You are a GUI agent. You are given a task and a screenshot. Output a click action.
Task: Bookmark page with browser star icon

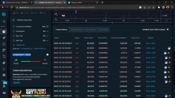153,7
